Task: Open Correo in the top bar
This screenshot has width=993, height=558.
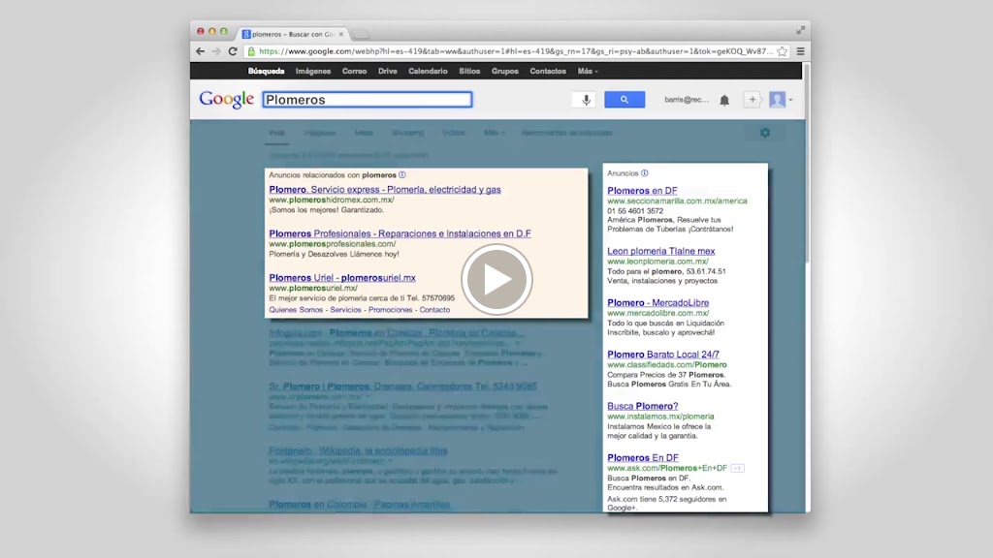Action: [x=354, y=71]
